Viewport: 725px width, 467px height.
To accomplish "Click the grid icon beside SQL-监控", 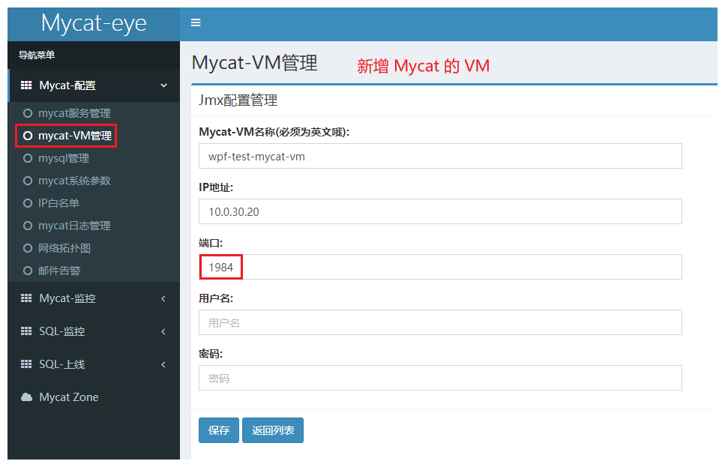I will coord(25,331).
